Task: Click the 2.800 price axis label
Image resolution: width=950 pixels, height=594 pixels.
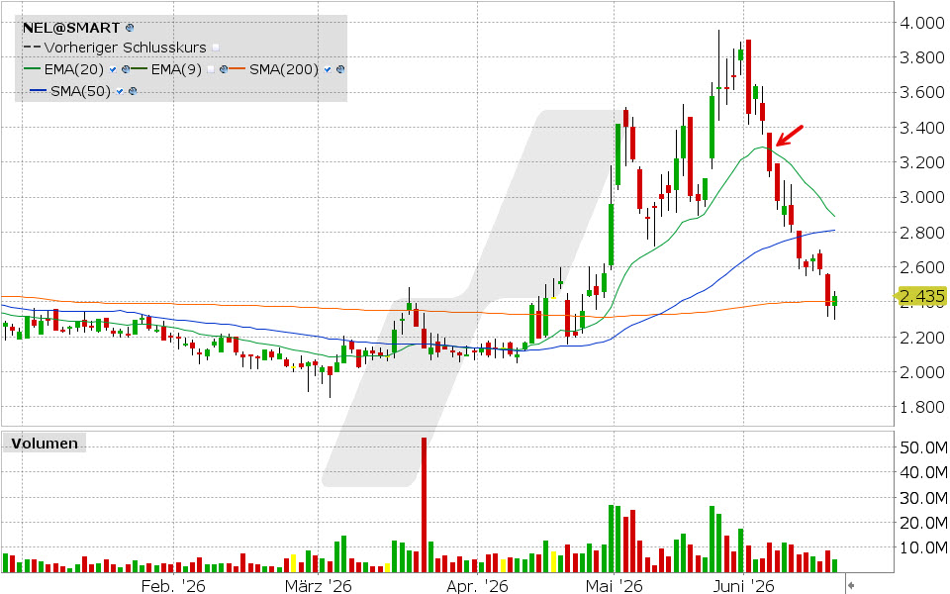Action: [x=922, y=232]
